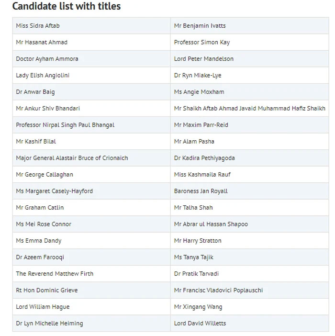The image size is (335, 336).
Task: Select the Miss Sidra Aftab entry
Action: tap(38, 26)
